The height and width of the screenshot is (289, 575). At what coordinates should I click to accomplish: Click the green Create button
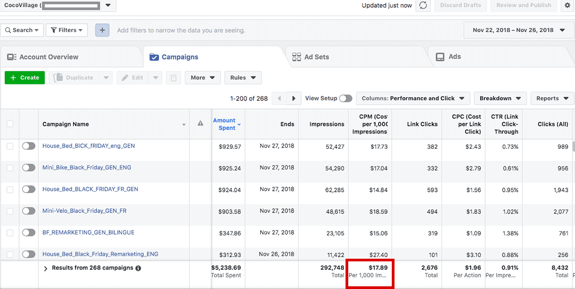(24, 78)
